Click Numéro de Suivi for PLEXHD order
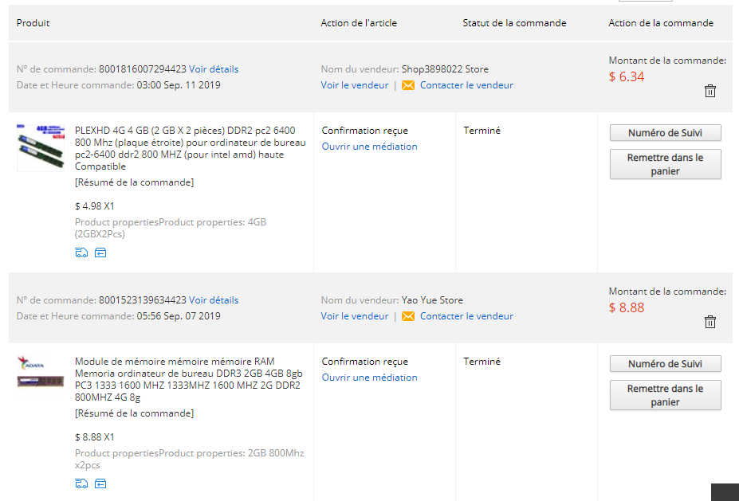 (665, 133)
